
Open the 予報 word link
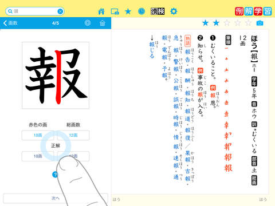(x=164, y=72)
